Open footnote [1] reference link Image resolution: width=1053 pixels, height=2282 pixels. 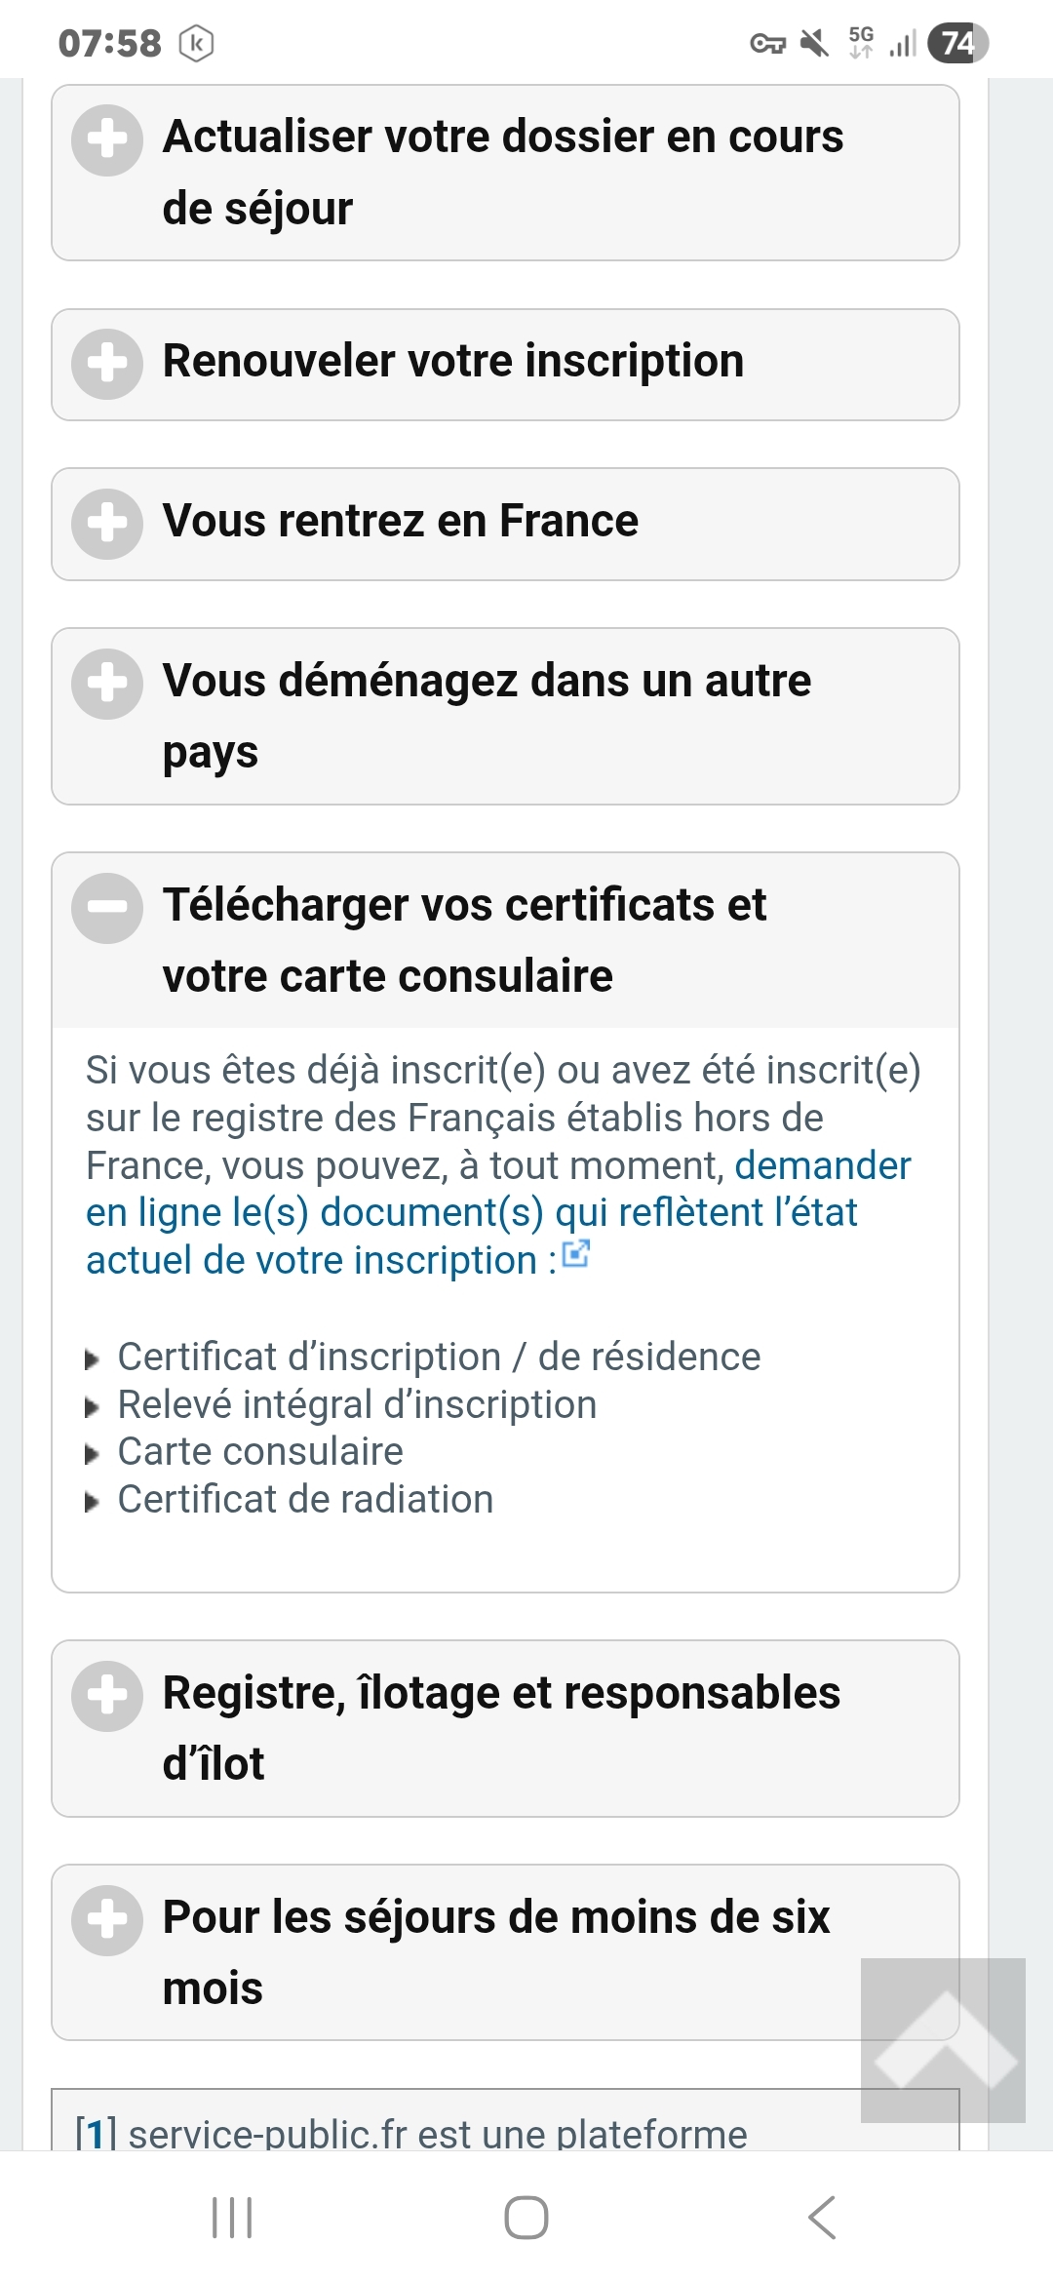(96, 2134)
